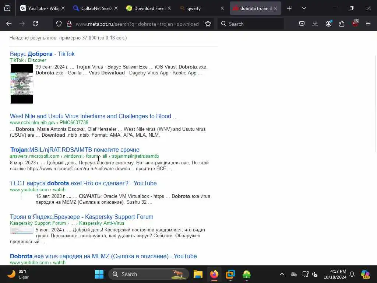Open the TikTok result video thumbnail

[22, 84]
